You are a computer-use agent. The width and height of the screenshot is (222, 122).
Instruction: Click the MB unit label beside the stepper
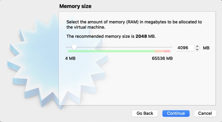click(206, 48)
